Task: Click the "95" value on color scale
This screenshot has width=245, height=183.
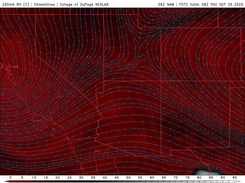Action: pos(235,178)
